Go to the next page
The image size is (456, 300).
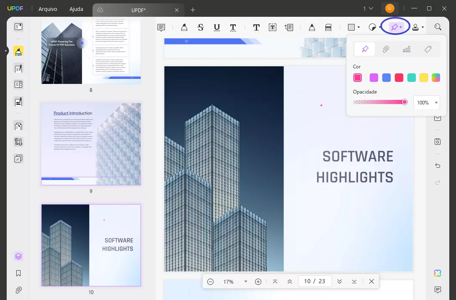pos(339,282)
